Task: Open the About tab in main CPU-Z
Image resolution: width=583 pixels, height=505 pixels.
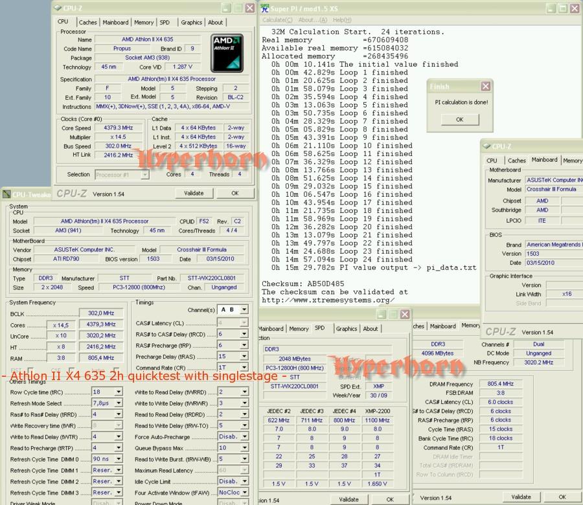Action: [x=215, y=22]
